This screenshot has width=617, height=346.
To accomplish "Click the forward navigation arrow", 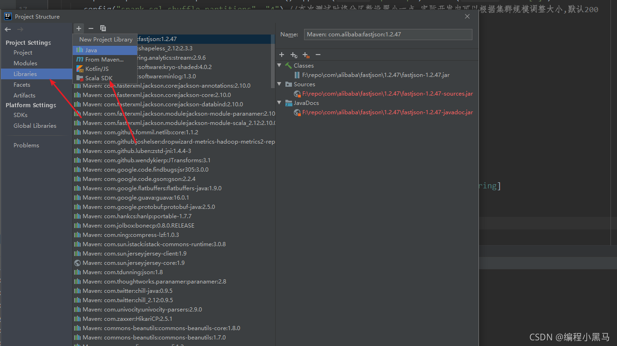I will (x=20, y=29).
